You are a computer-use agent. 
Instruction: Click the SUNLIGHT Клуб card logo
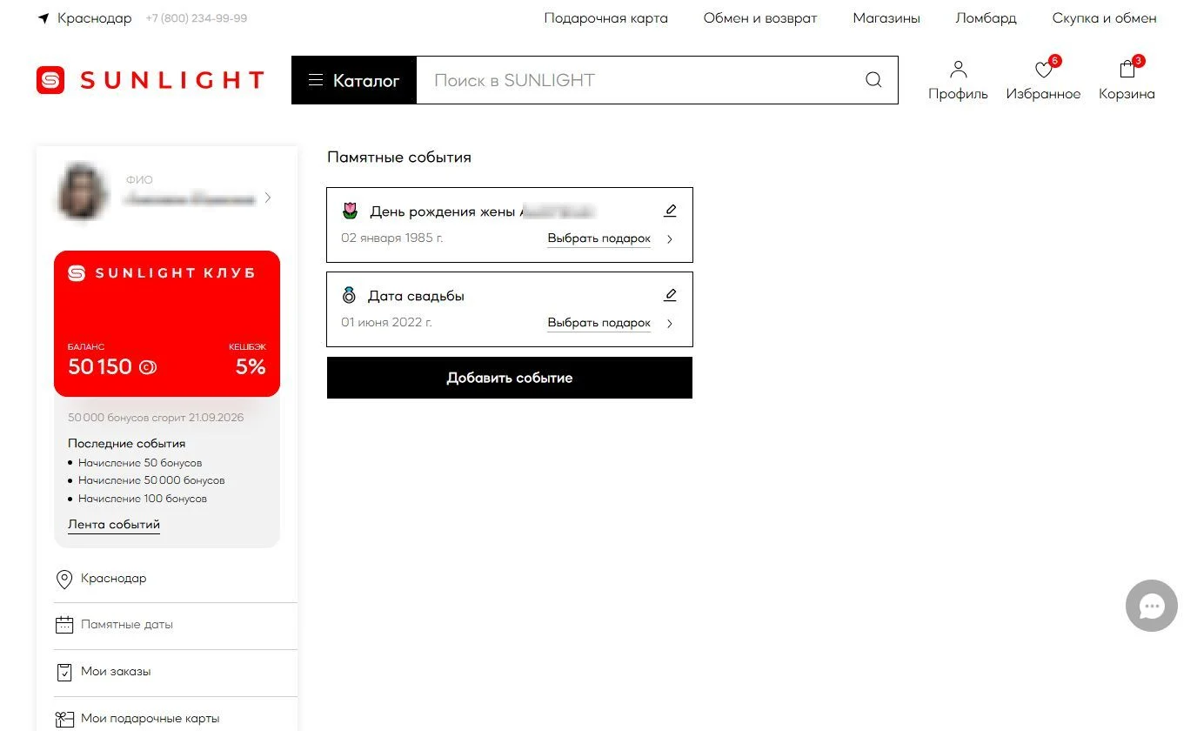[x=77, y=273]
